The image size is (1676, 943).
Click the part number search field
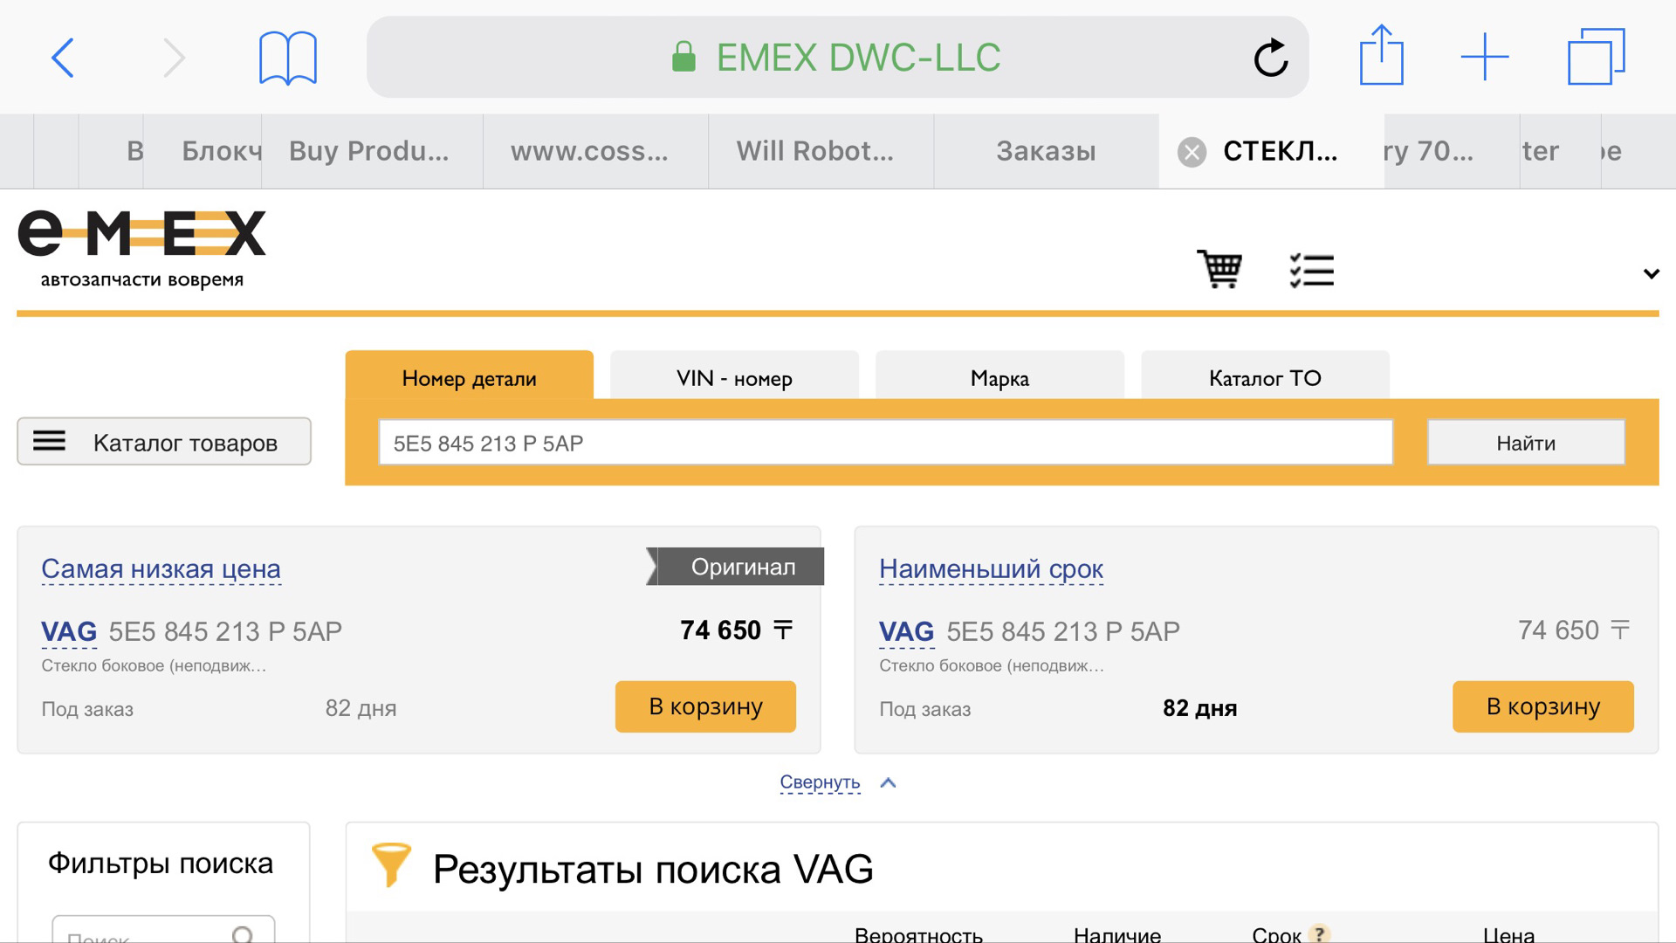885,443
